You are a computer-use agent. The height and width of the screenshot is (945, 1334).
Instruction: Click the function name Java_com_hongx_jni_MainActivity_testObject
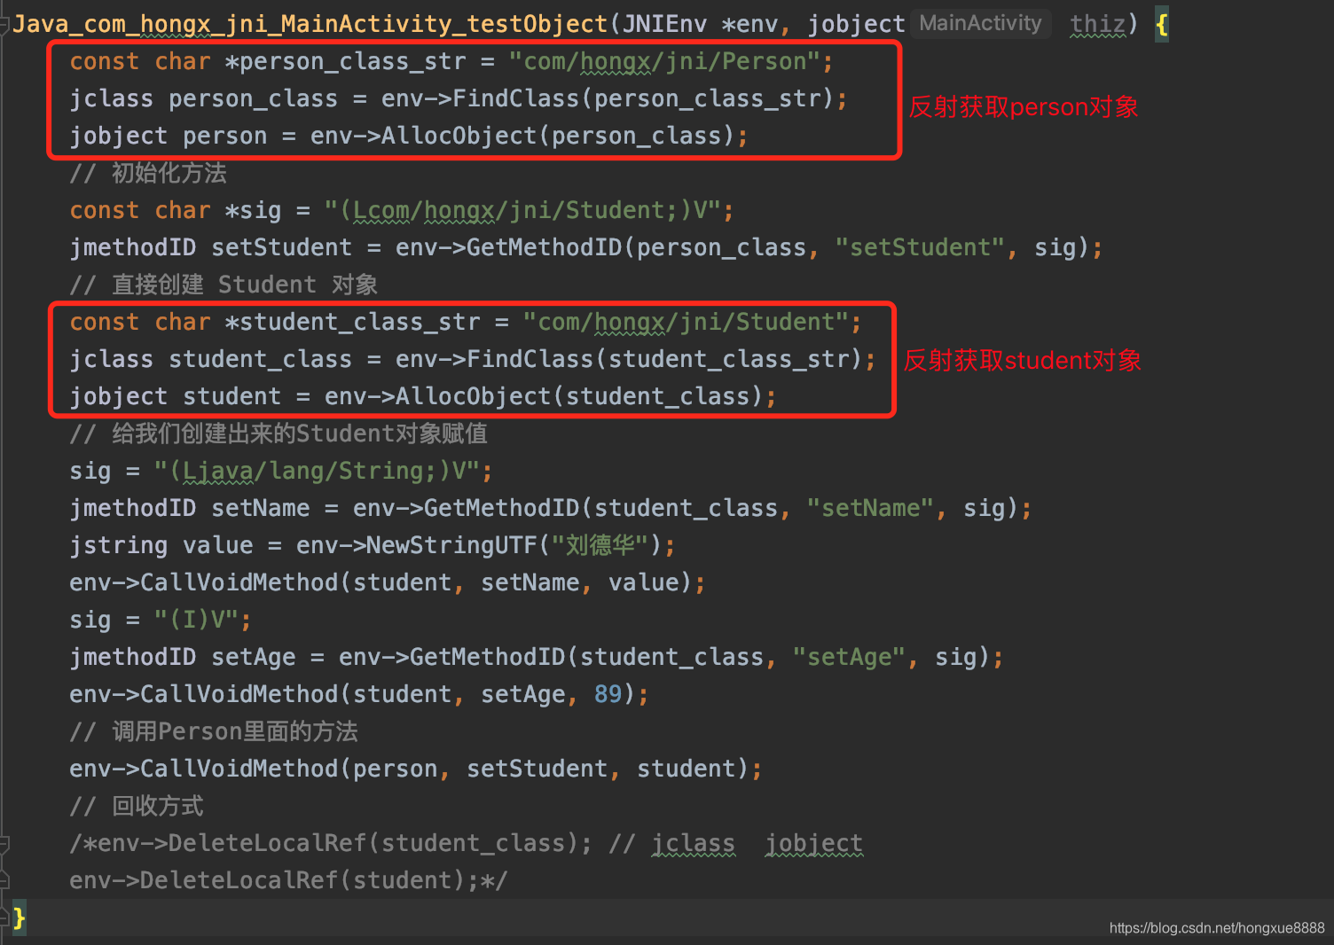click(x=310, y=24)
